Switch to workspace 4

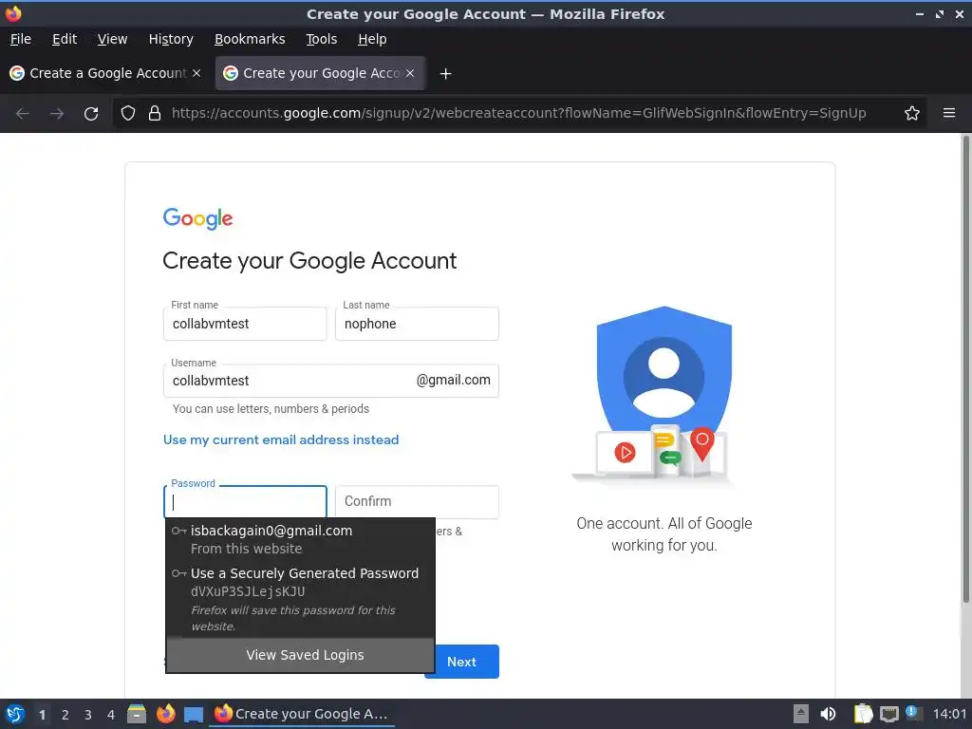click(111, 715)
